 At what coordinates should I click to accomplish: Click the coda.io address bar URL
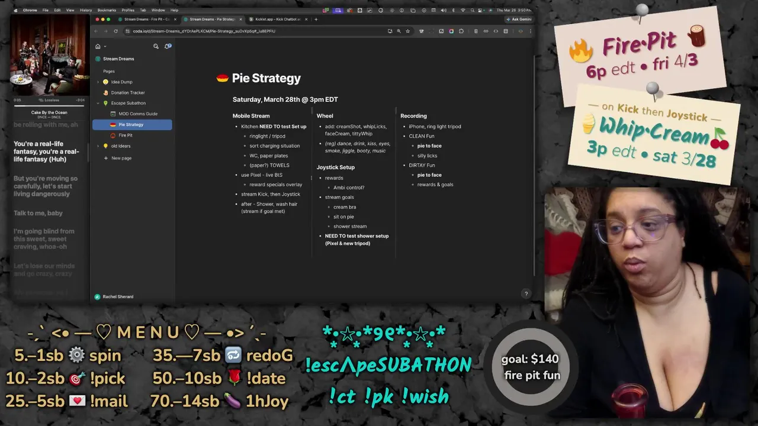point(204,31)
